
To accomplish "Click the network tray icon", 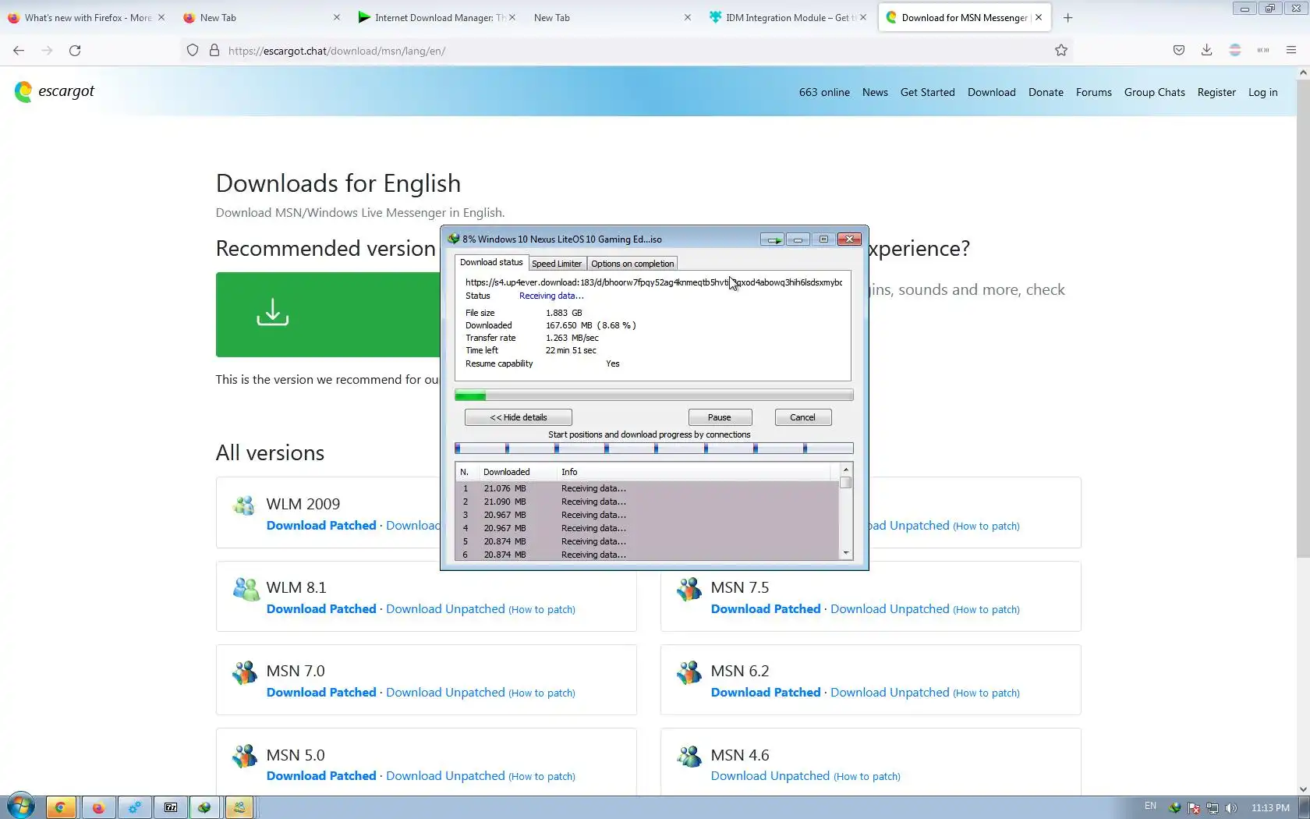I will tap(1213, 808).
